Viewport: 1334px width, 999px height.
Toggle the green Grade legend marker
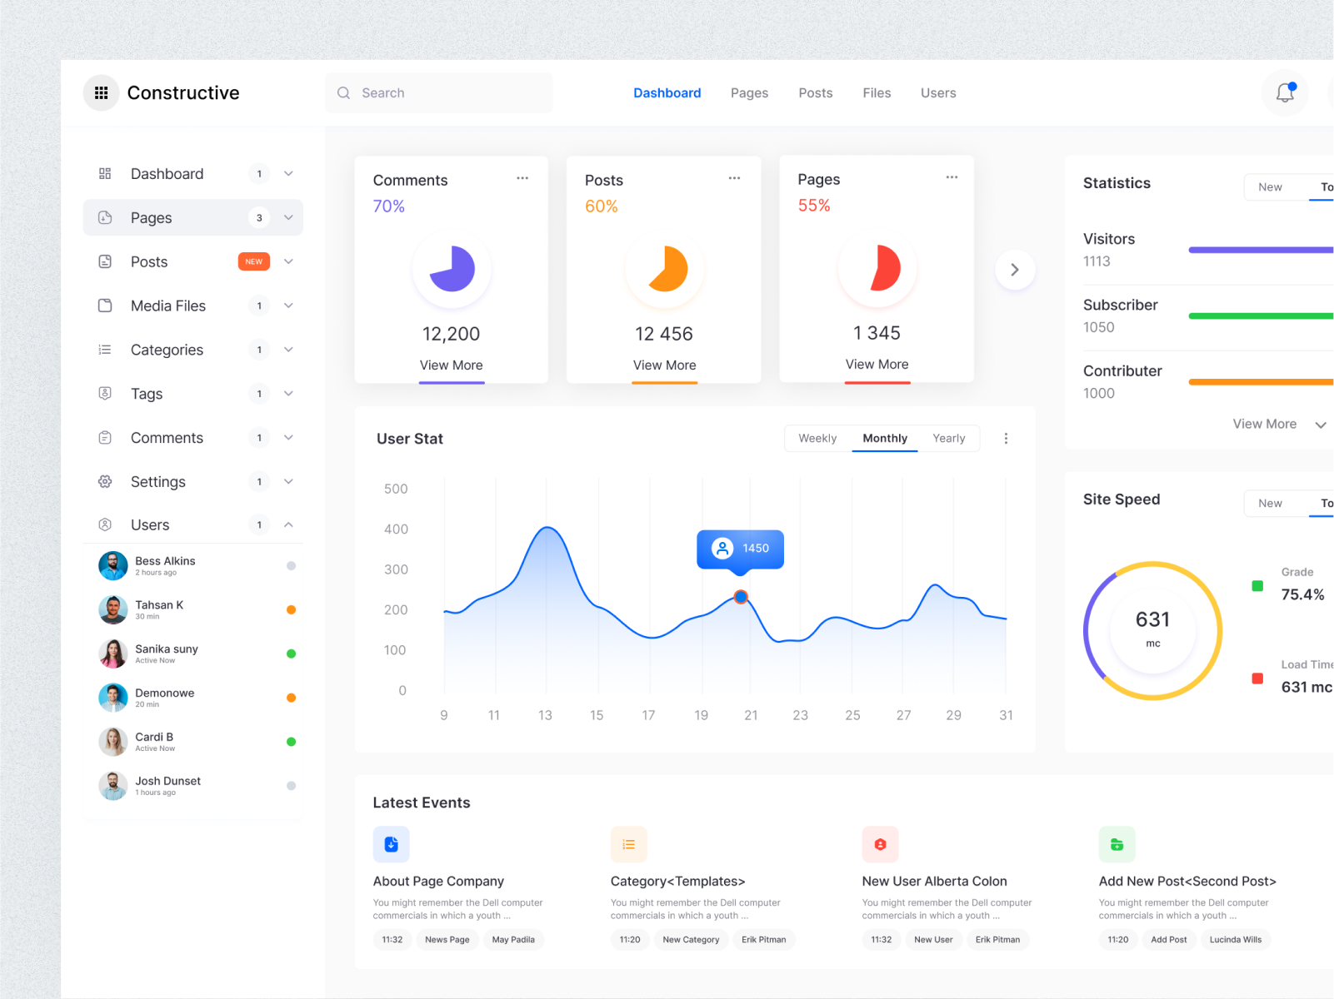1257,586
